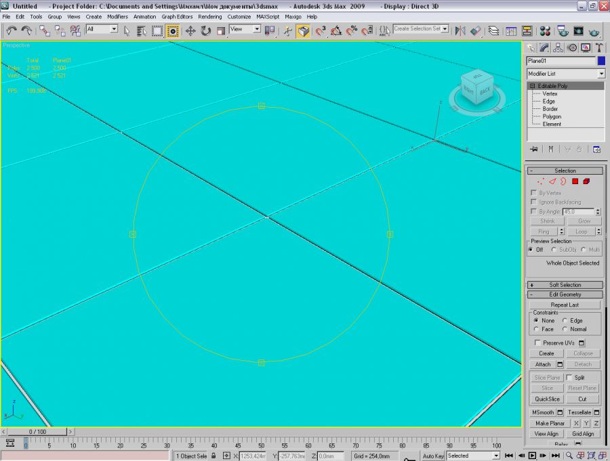
Task: Click the Redo arrow icon
Action: coord(26,30)
